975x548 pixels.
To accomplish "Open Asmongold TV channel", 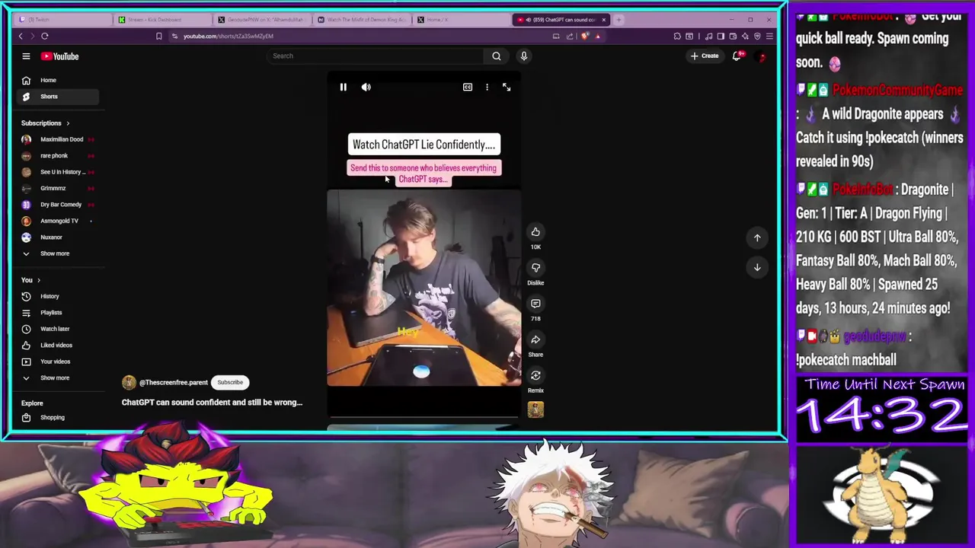I will click(x=56, y=221).
